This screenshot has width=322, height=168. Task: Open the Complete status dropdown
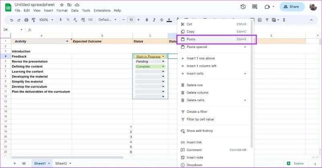coord(163,66)
